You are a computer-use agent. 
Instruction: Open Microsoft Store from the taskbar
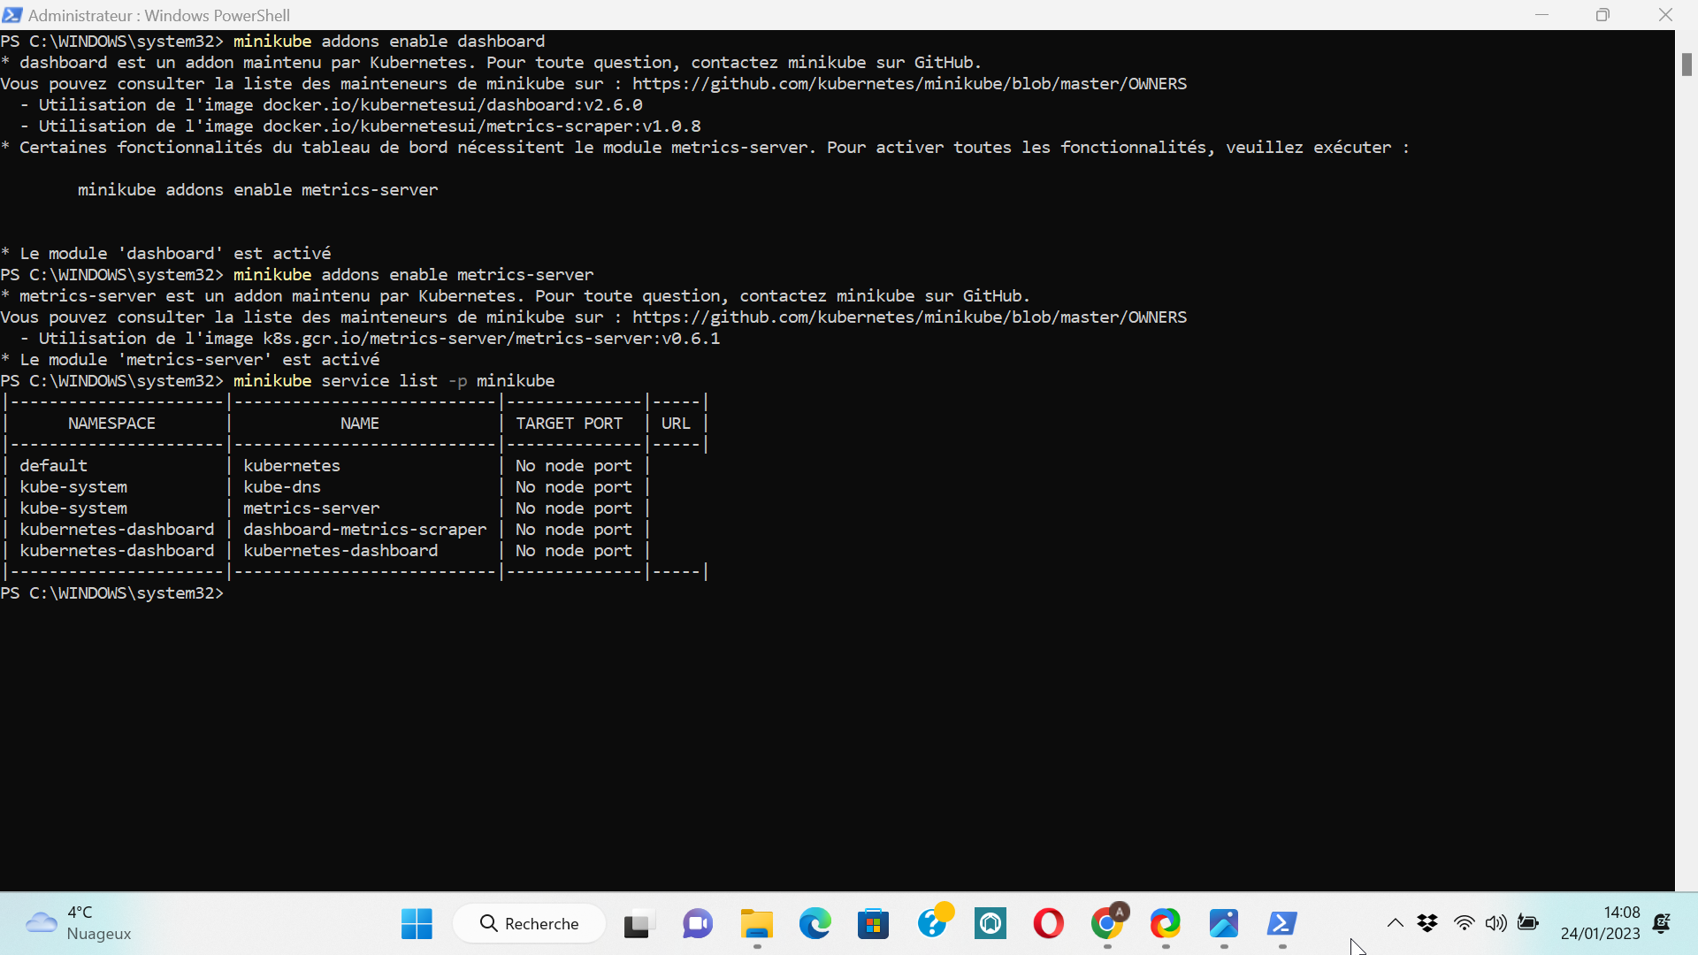tap(873, 924)
